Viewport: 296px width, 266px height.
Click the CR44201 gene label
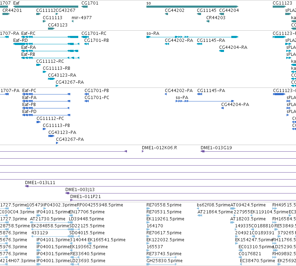click(12, 10)
